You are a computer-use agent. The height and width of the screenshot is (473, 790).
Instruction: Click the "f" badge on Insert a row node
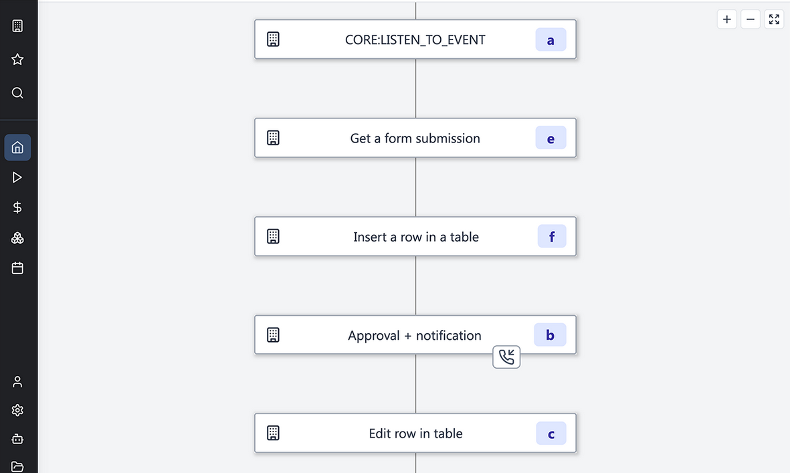(x=552, y=237)
